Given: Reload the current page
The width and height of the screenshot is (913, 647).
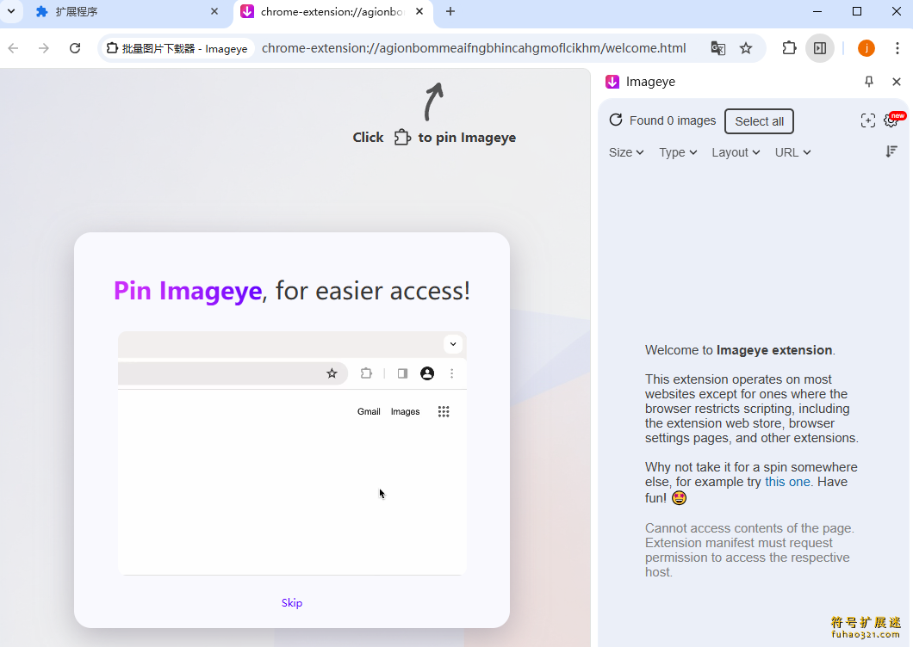Looking at the screenshot, I should 75,48.
